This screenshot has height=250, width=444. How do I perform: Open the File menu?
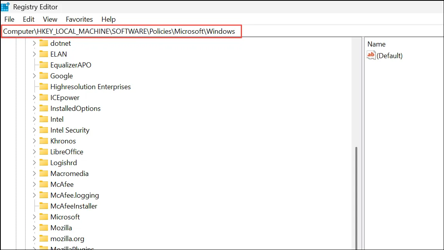point(9,19)
